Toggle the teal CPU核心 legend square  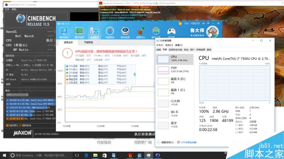coord(67,69)
